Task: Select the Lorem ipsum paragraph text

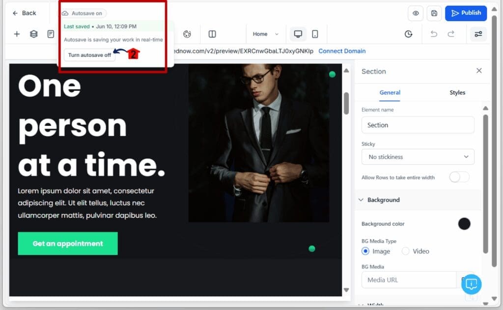Action: [87, 203]
